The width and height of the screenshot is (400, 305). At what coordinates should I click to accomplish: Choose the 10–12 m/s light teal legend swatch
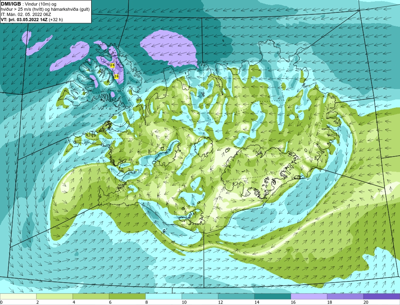(200, 296)
